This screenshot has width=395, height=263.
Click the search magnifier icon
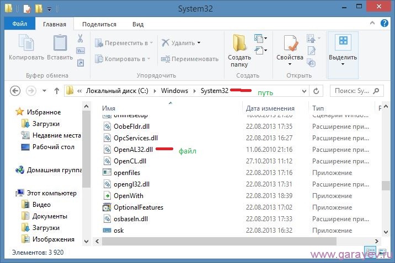(x=376, y=91)
